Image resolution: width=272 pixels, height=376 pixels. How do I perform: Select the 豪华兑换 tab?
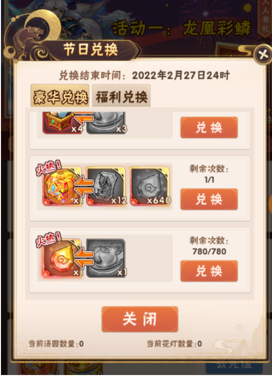[60, 96]
